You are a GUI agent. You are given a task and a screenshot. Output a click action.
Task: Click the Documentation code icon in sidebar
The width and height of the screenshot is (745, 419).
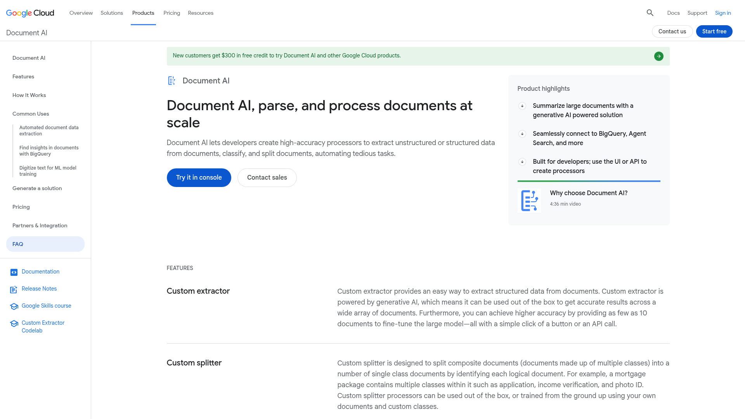pyautogui.click(x=14, y=272)
